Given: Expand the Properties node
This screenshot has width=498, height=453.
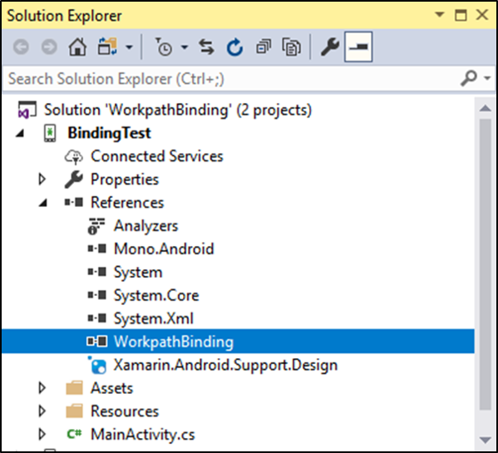Looking at the screenshot, I should pos(42,179).
